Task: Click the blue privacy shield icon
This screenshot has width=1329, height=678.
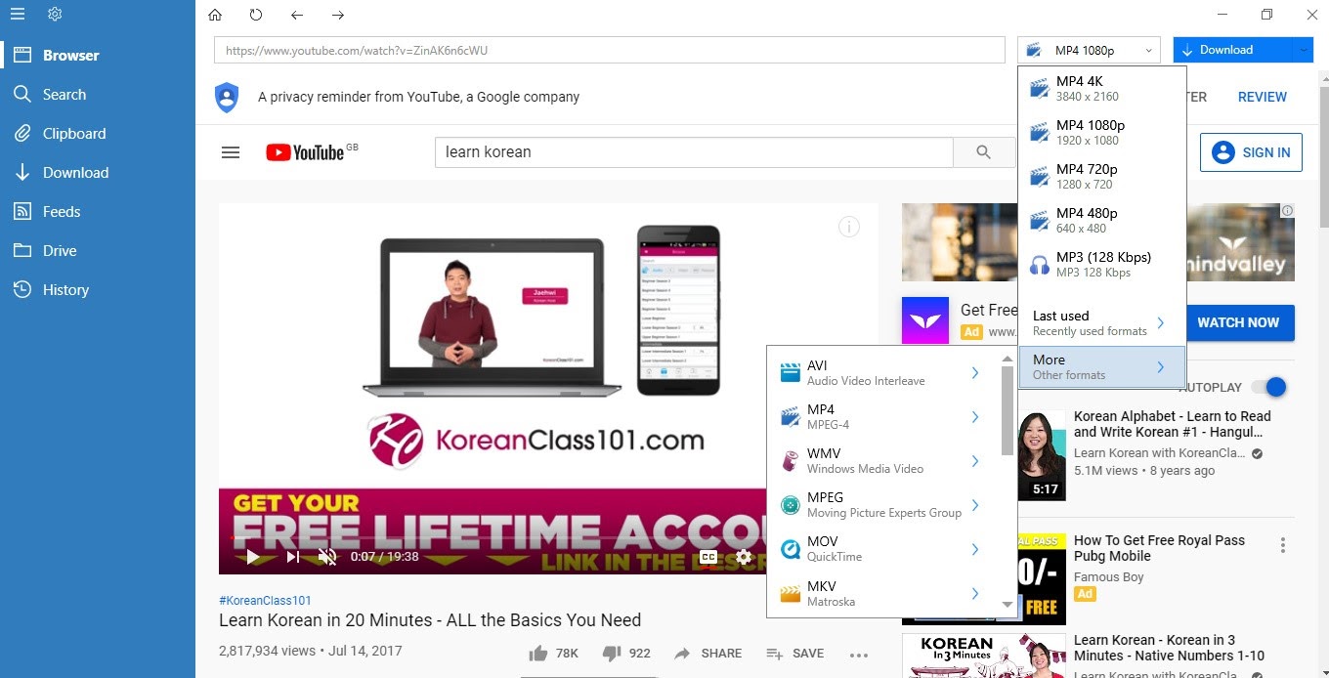Action: (227, 97)
